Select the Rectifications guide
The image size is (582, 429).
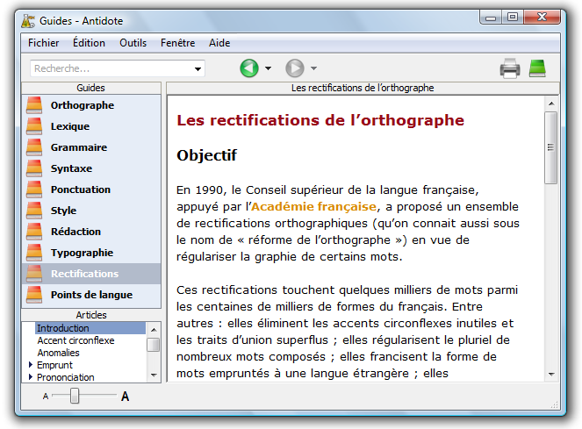[x=91, y=274]
